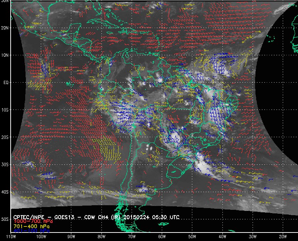Screen dimensions: 298x241
Task: Select the 30S latitude label
Action: tap(5, 164)
